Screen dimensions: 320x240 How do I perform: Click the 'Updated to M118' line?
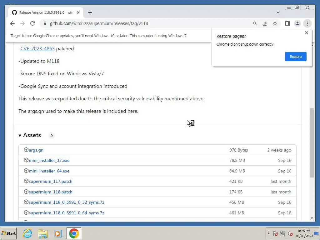(x=39, y=61)
